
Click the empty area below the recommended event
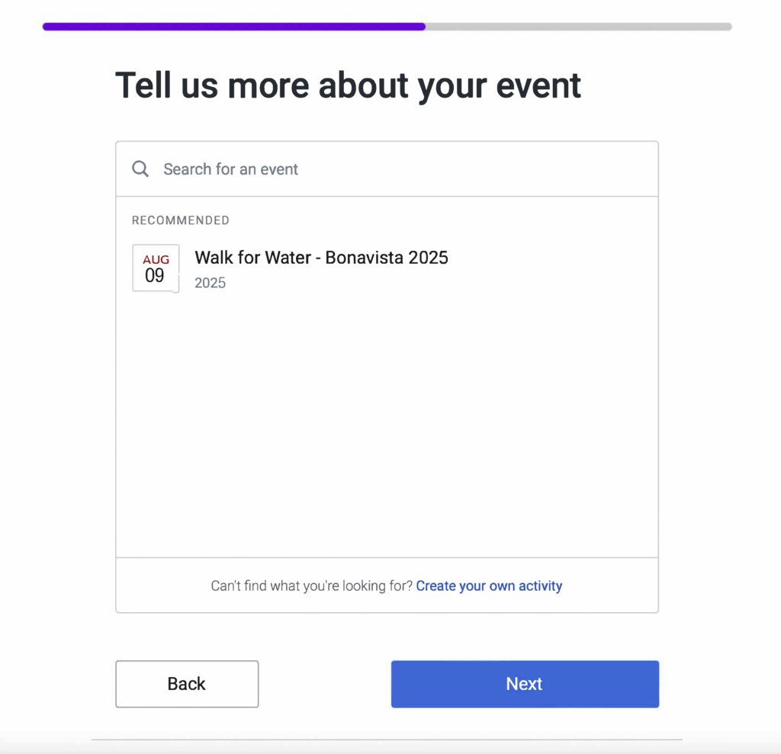387,427
